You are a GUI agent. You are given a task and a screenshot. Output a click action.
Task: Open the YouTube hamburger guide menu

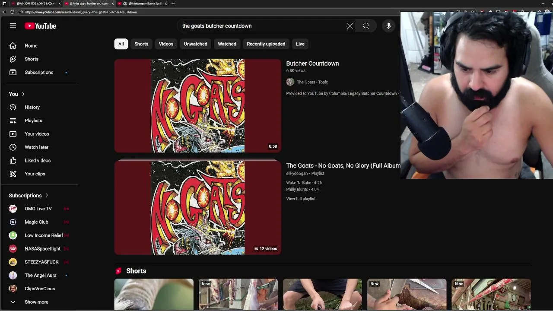pyautogui.click(x=13, y=26)
